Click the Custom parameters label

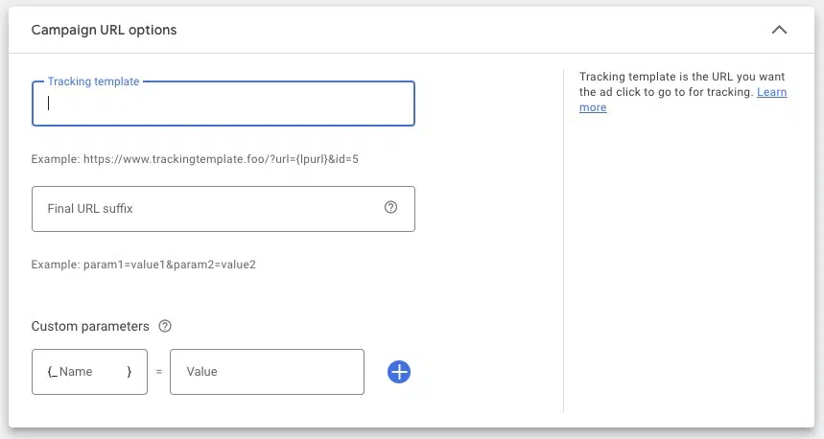click(x=90, y=326)
